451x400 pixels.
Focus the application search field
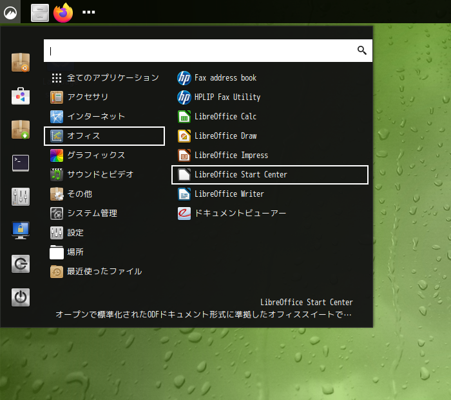(x=208, y=51)
